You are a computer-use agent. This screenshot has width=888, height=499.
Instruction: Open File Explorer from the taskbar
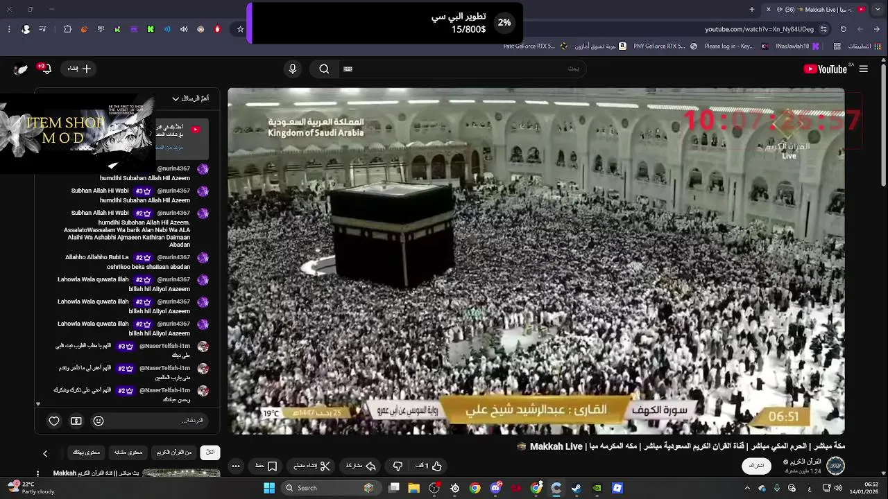tap(414, 488)
